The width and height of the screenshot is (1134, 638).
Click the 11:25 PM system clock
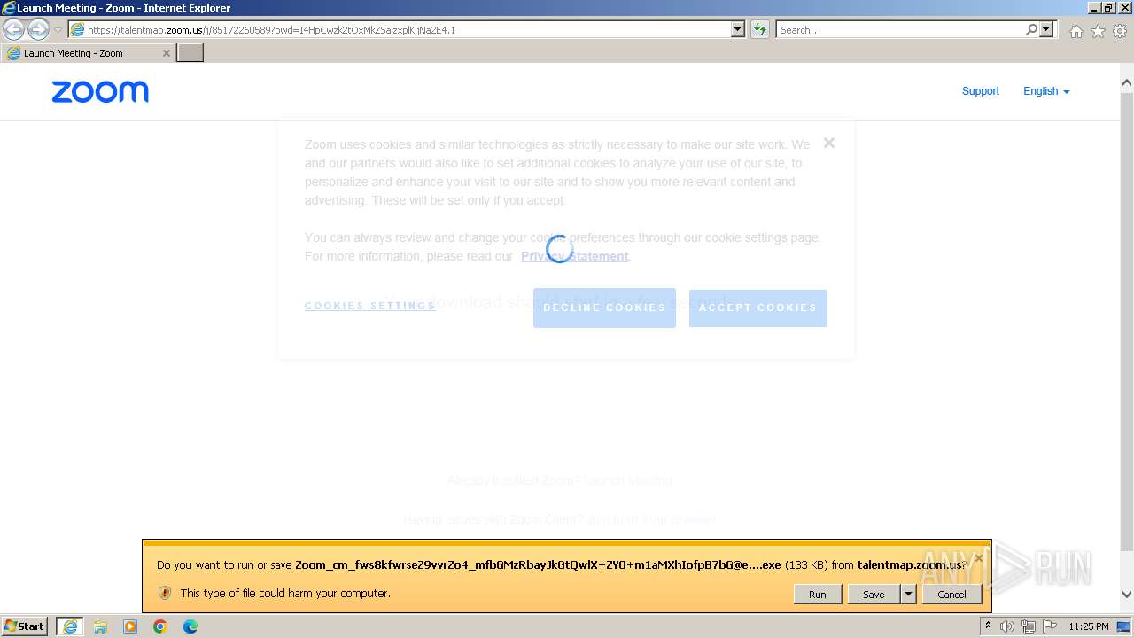pos(1088,626)
